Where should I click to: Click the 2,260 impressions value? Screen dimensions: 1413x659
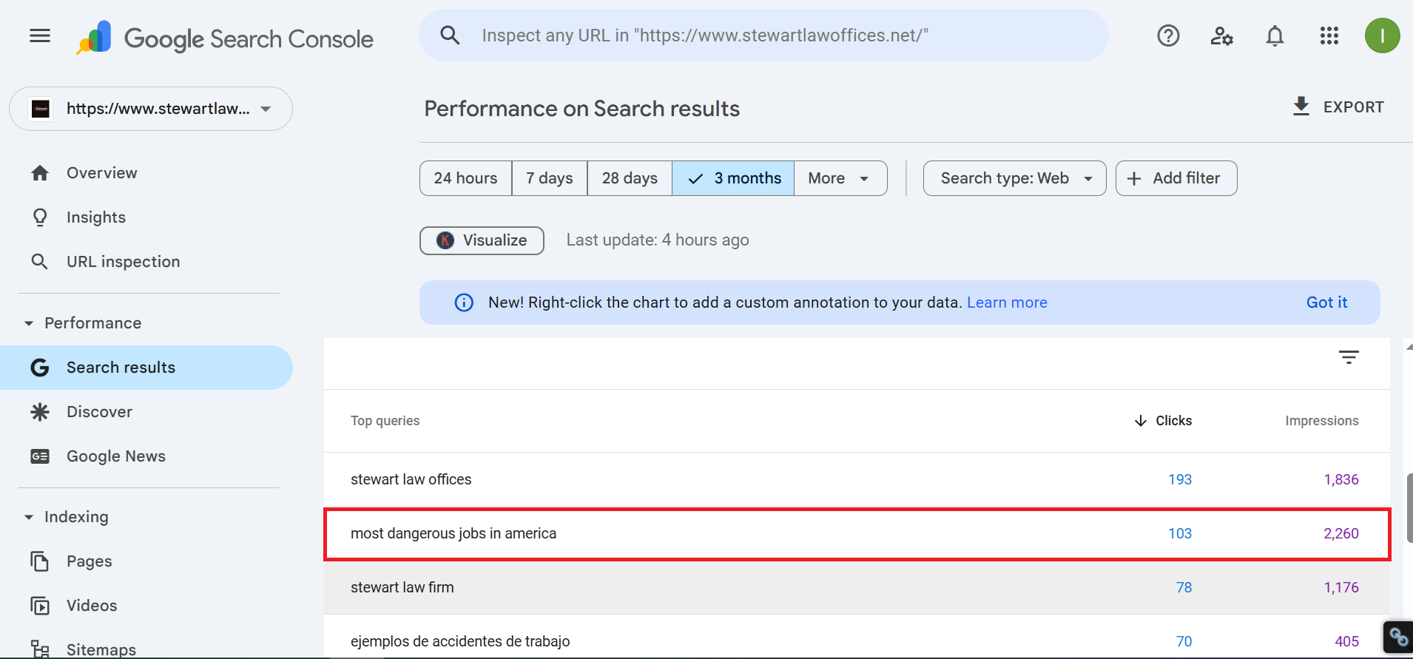[1341, 533]
